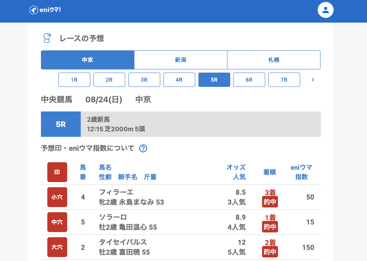This screenshot has height=261, width=367.
Task: Click the red 印 column header badge
Action: click(x=57, y=172)
